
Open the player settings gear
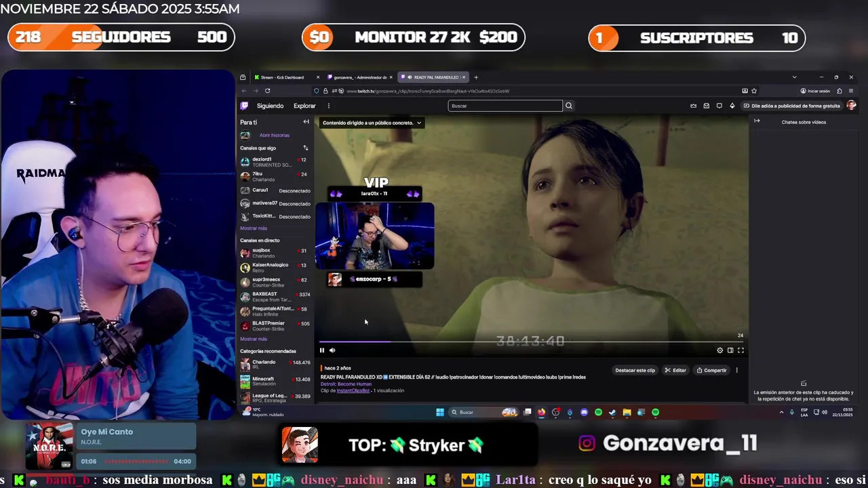tap(720, 350)
